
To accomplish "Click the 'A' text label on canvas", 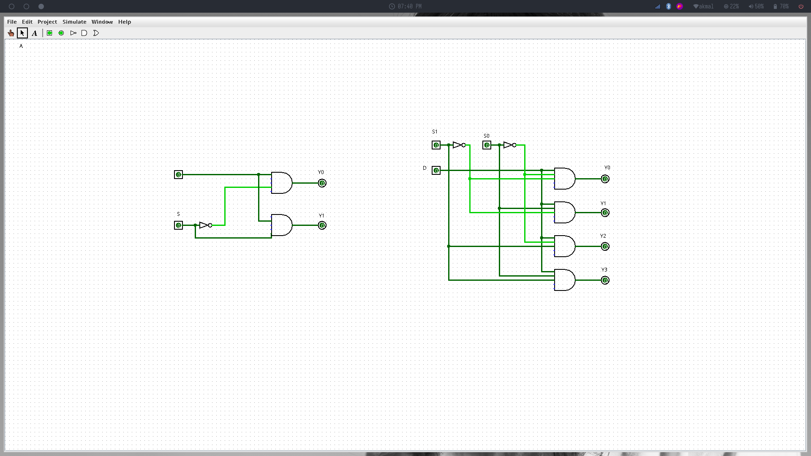I will point(21,46).
